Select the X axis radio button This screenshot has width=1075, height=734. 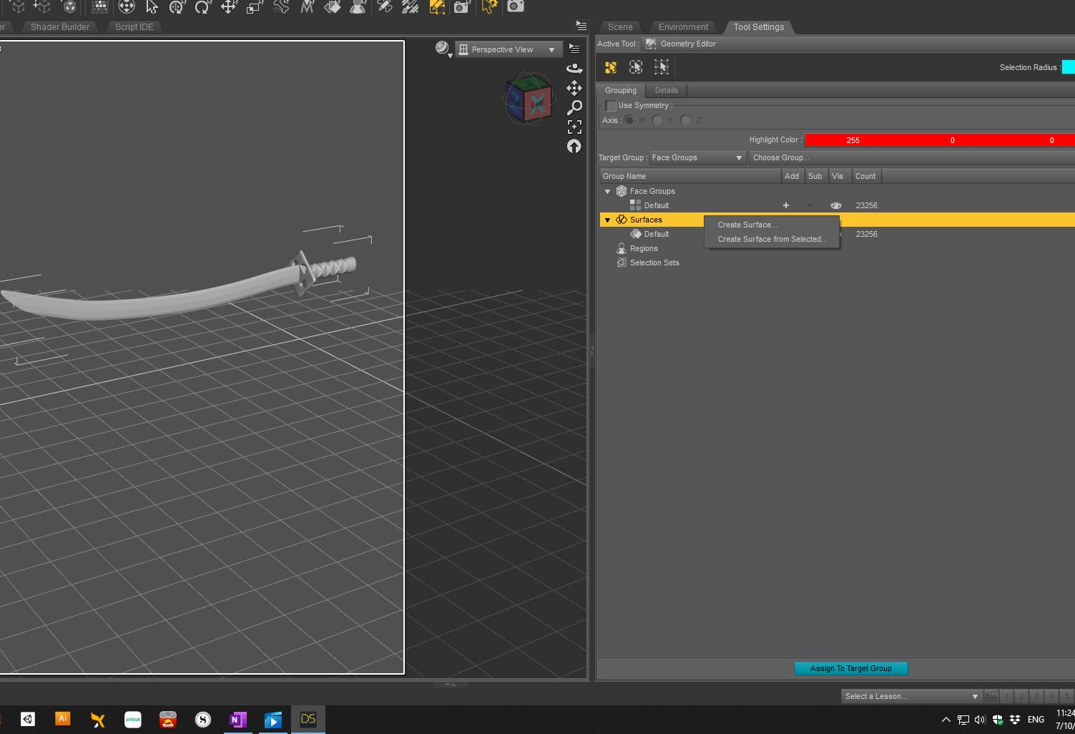[629, 120]
